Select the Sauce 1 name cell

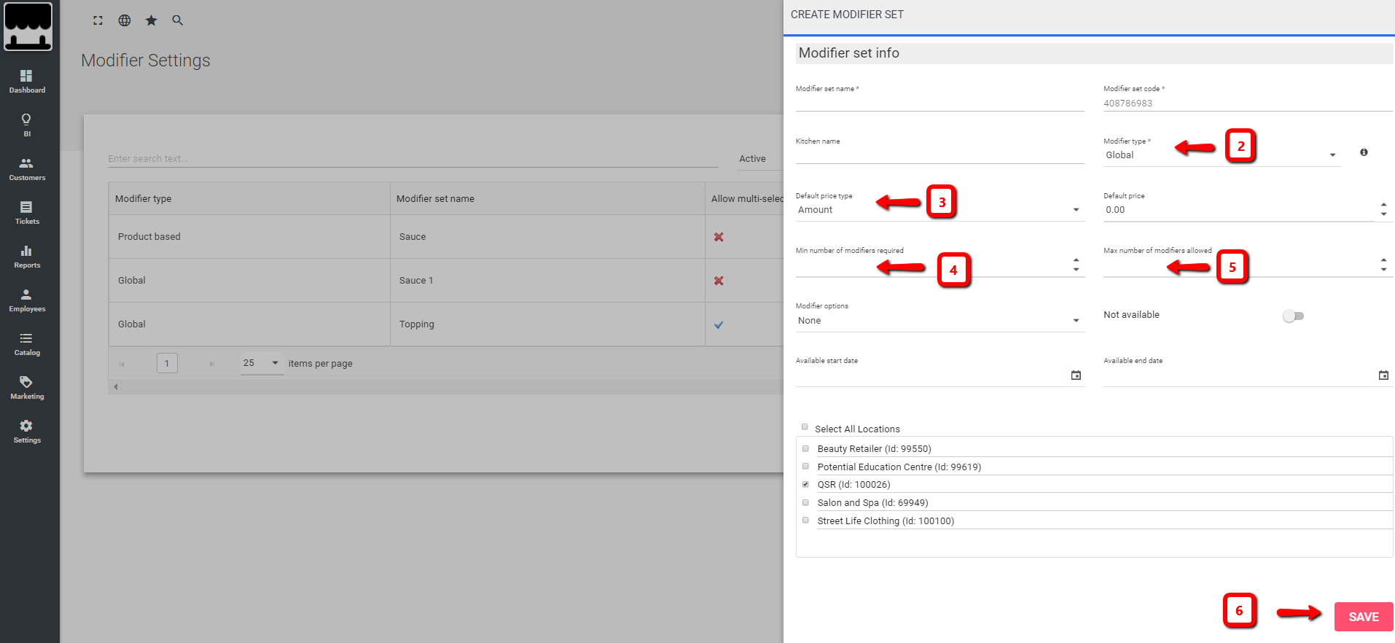pyautogui.click(x=547, y=281)
